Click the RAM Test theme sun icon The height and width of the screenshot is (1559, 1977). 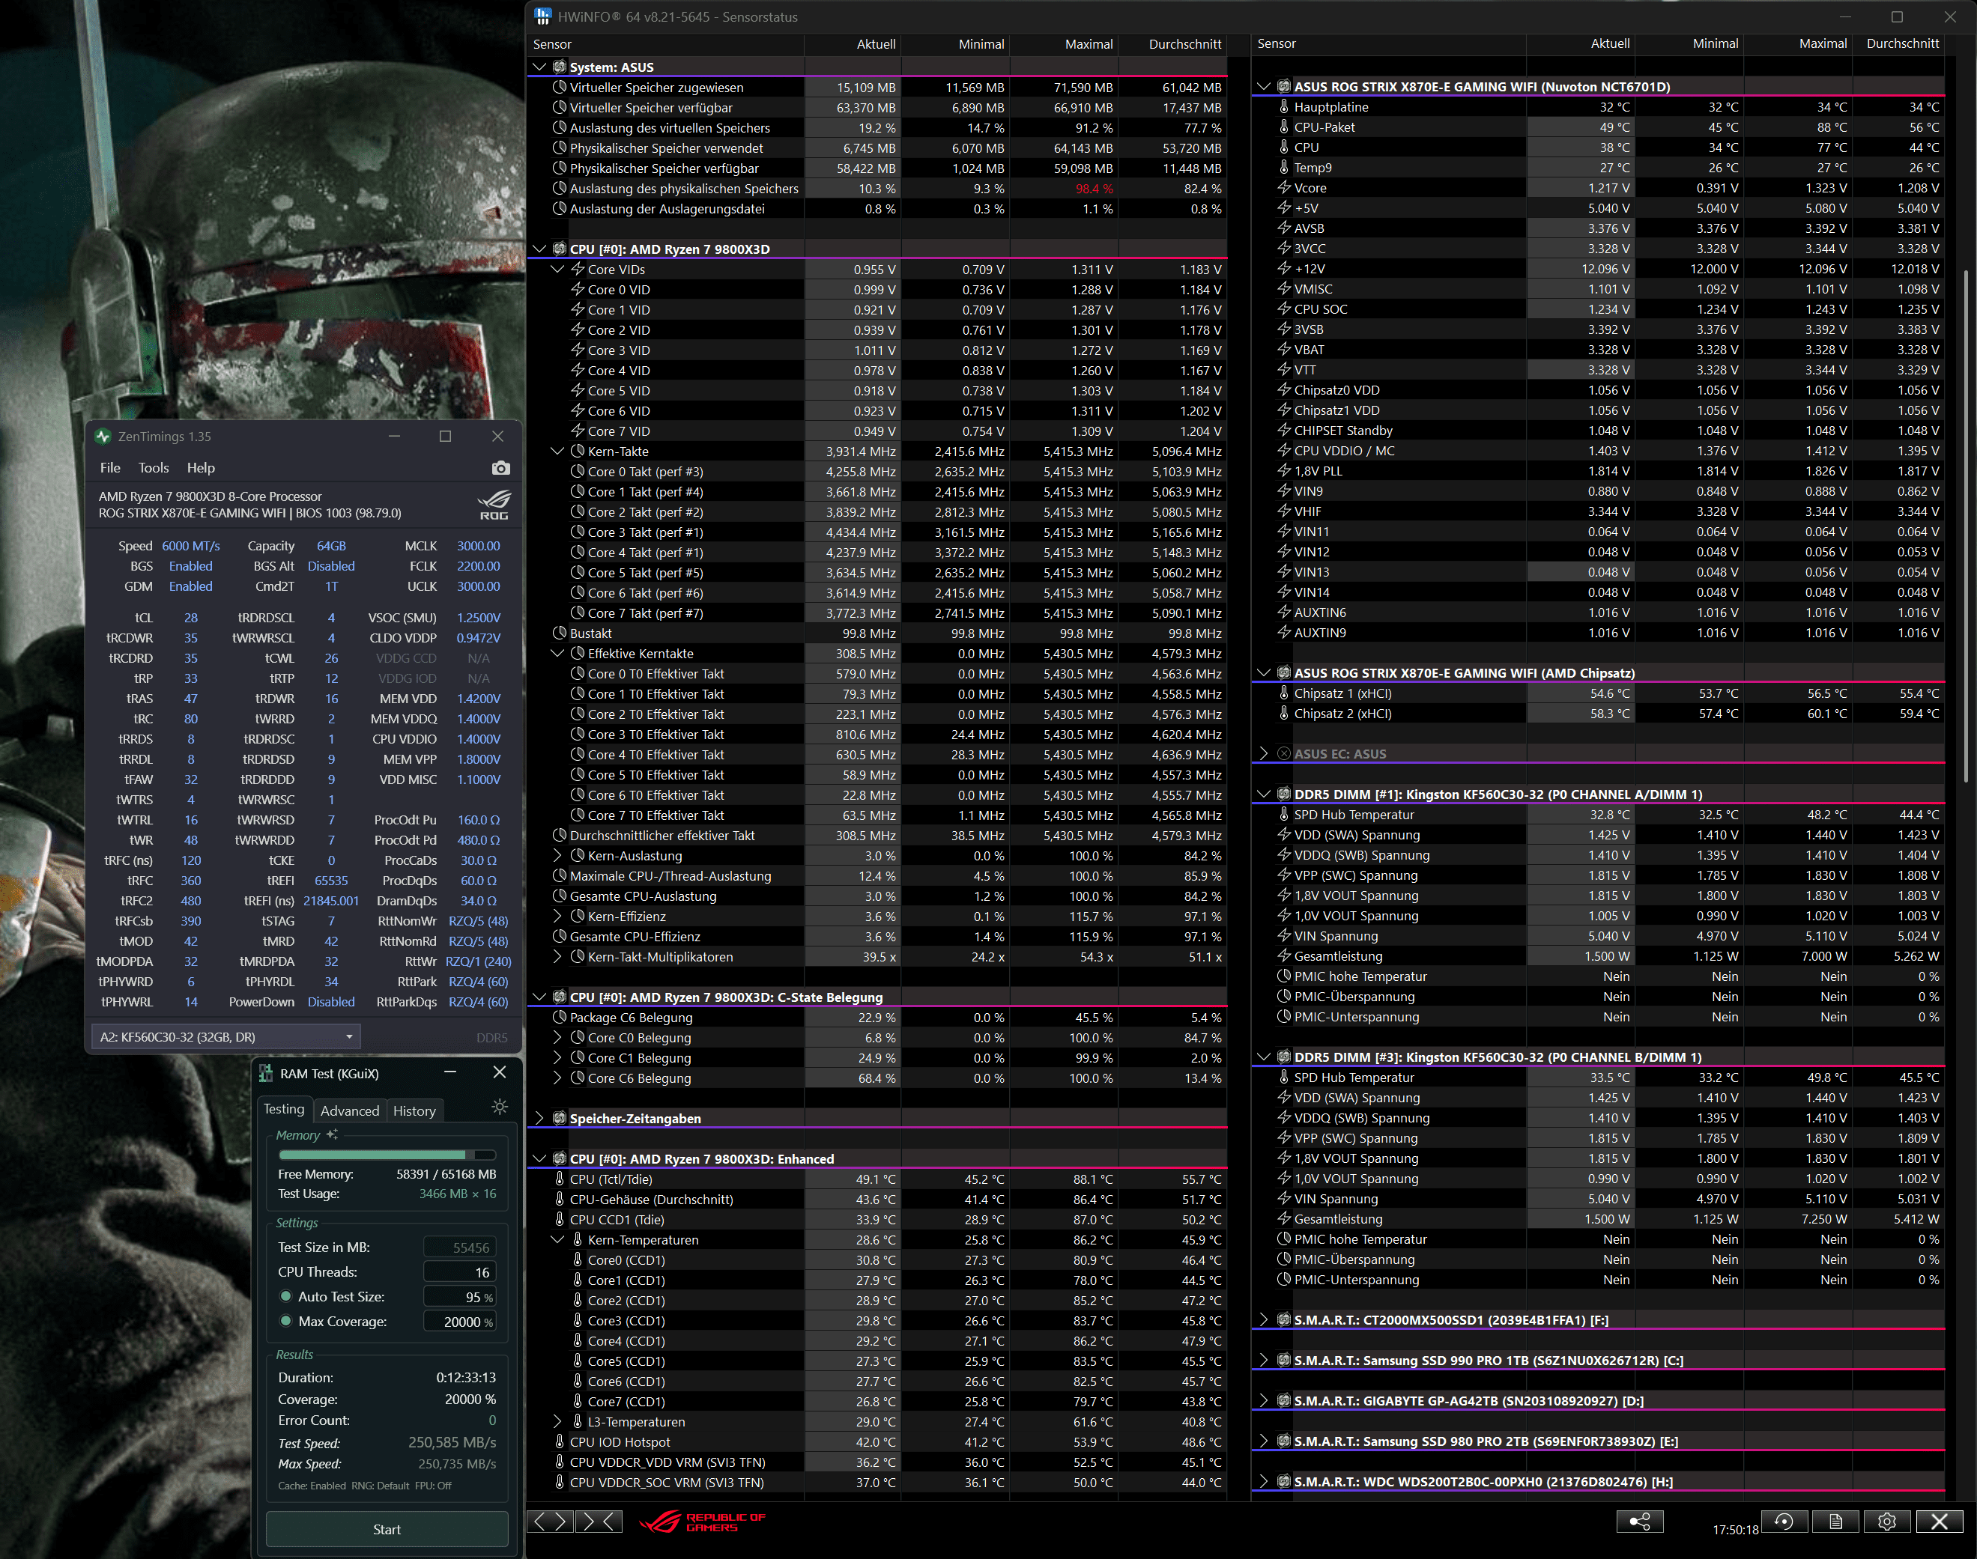tap(500, 1107)
